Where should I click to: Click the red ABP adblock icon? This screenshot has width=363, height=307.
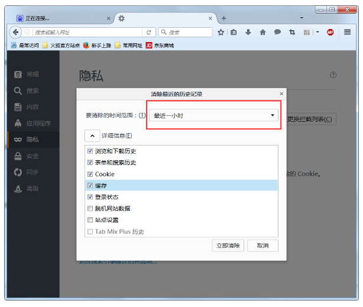(x=330, y=32)
